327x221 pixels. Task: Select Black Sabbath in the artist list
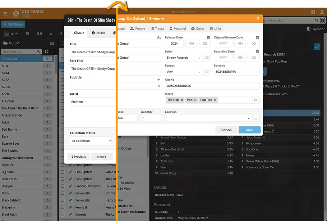tap(27, 200)
